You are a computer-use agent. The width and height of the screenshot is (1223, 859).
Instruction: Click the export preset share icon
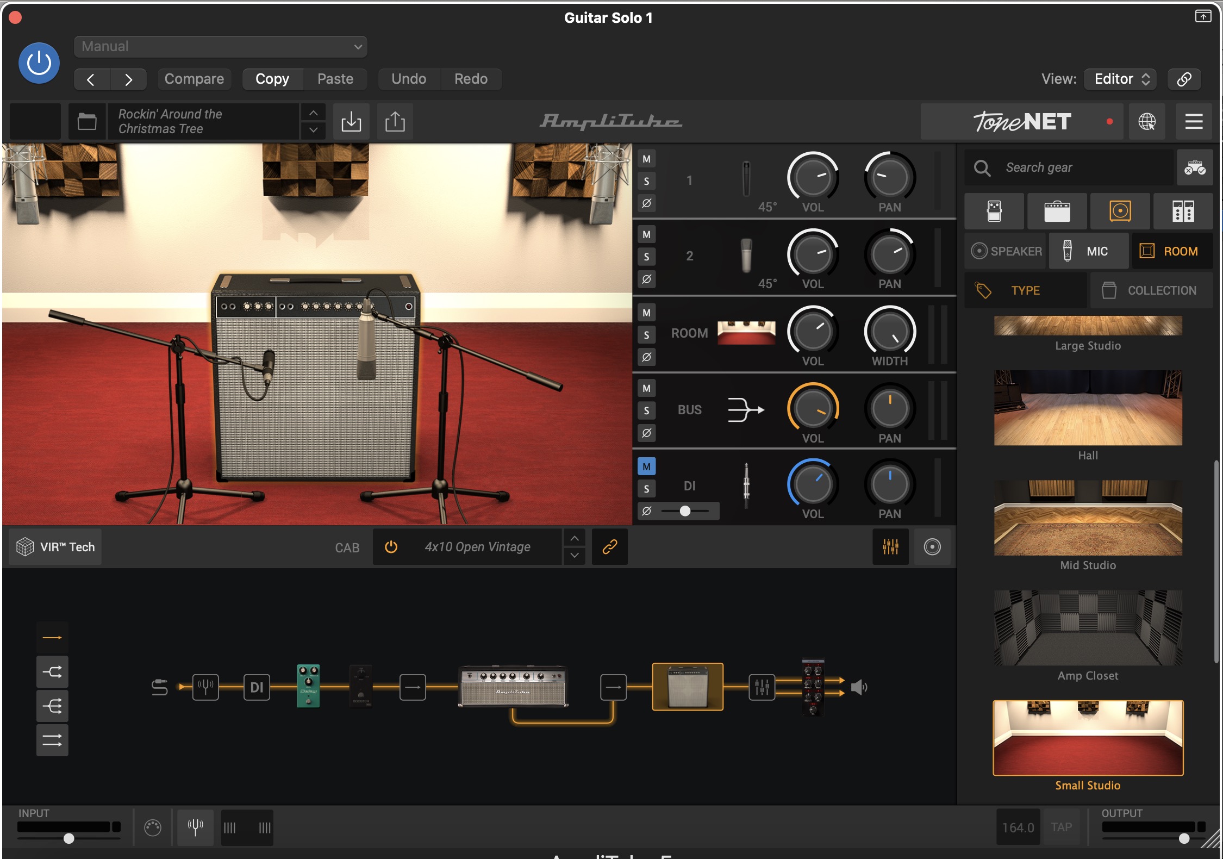coord(395,121)
